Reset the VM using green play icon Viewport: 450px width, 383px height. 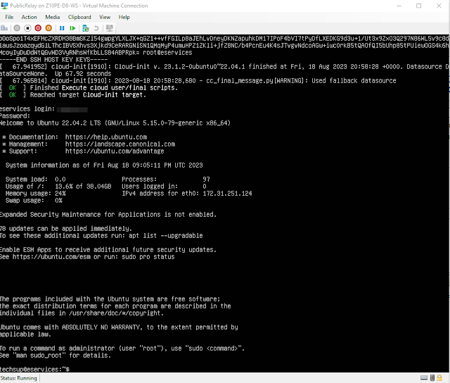pyautogui.click(x=72, y=28)
